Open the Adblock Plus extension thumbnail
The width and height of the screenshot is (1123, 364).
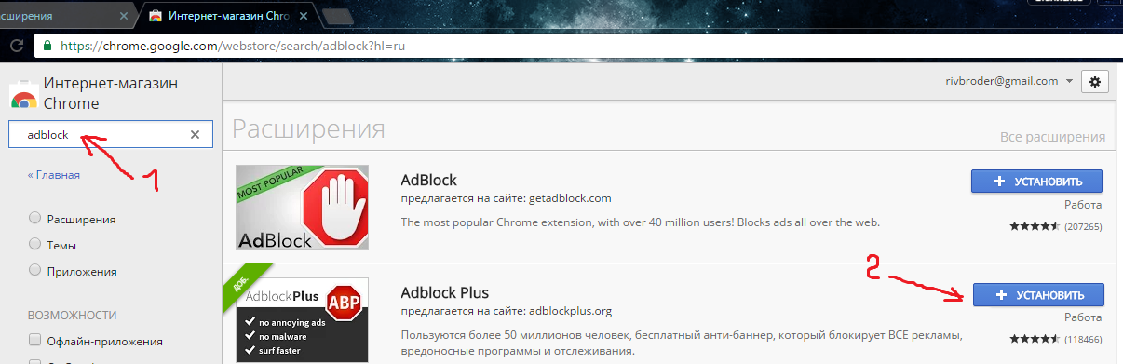[x=302, y=320]
